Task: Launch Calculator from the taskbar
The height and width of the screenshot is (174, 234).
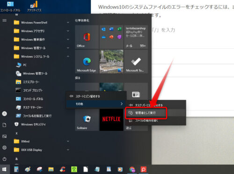Action: [16, 169]
